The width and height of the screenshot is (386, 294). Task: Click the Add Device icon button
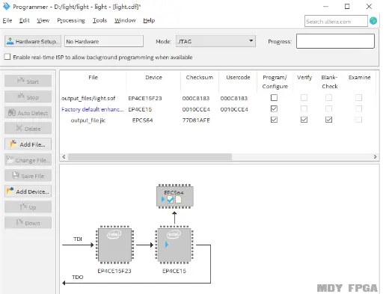pyautogui.click(x=28, y=192)
